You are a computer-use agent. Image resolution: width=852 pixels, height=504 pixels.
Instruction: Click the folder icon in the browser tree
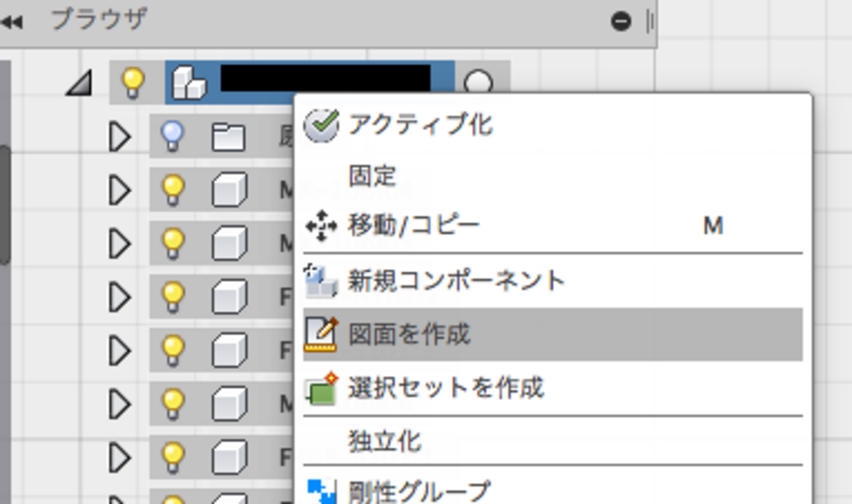pyautogui.click(x=229, y=138)
